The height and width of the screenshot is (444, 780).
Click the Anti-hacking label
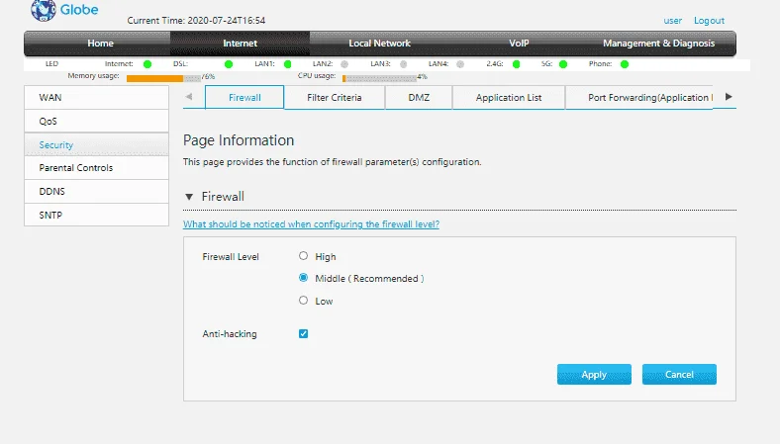[x=230, y=334]
